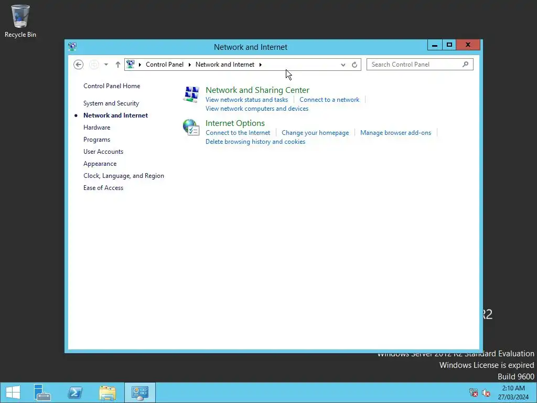Click View network status and tasks
Image resolution: width=537 pixels, height=403 pixels.
click(x=246, y=100)
